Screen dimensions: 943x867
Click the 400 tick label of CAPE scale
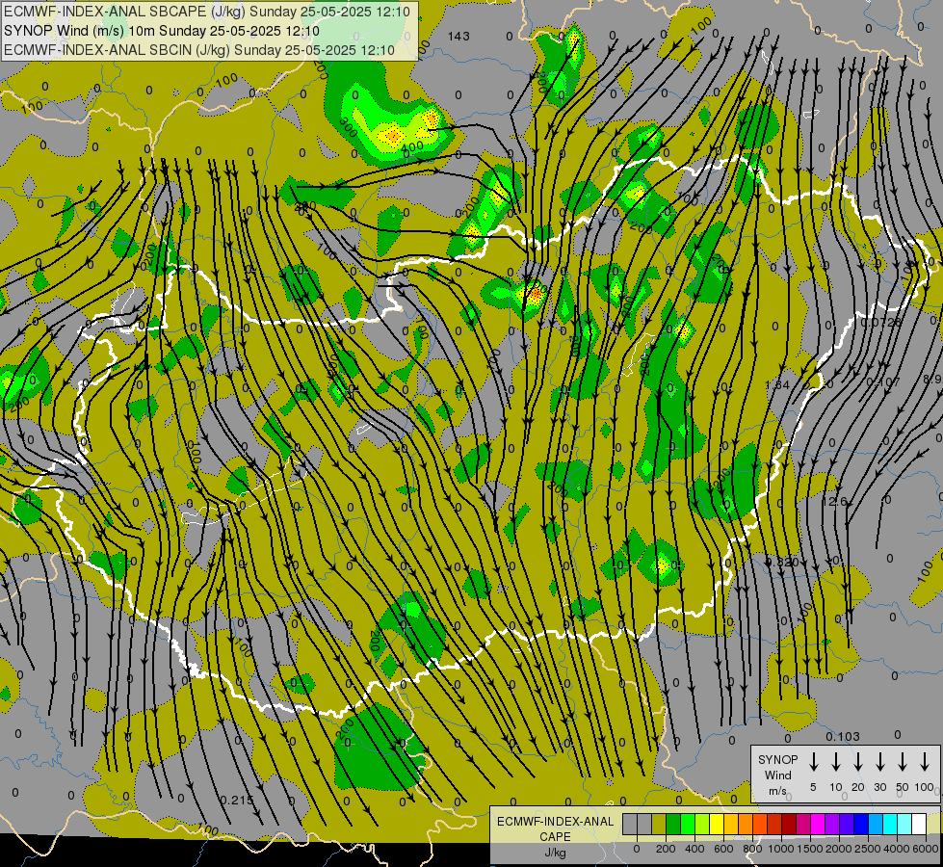click(x=694, y=849)
